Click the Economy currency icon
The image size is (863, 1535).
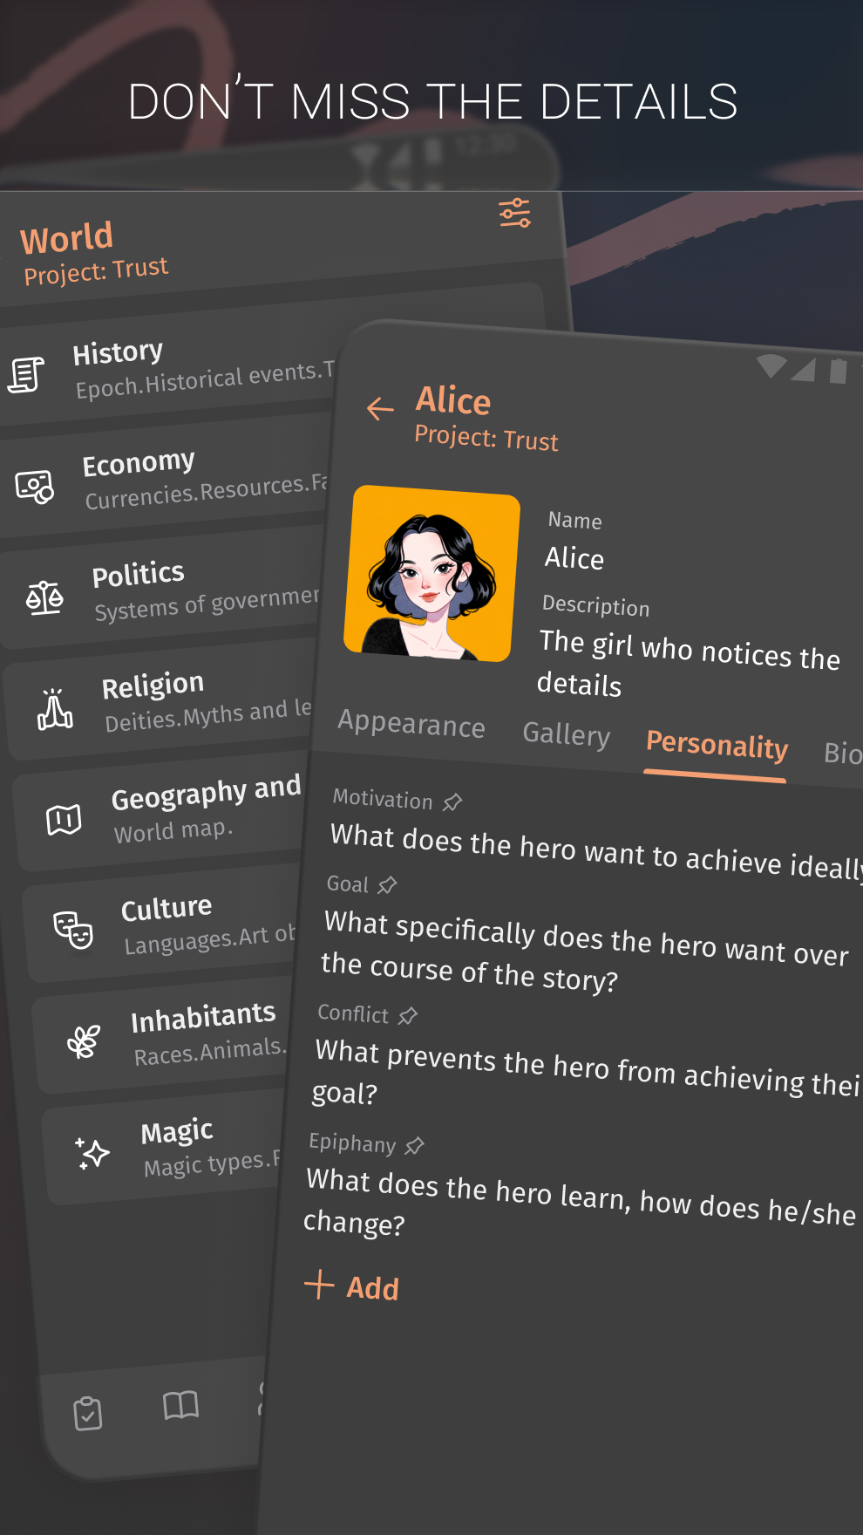(x=35, y=486)
